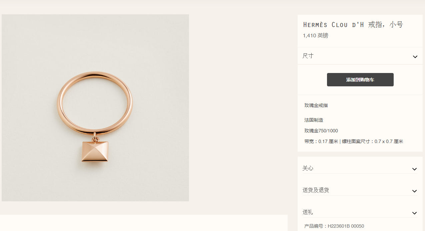This screenshot has width=425, height=231.
Task: Expand the 尺寸 size dropdown chevron
Action: 415,57
